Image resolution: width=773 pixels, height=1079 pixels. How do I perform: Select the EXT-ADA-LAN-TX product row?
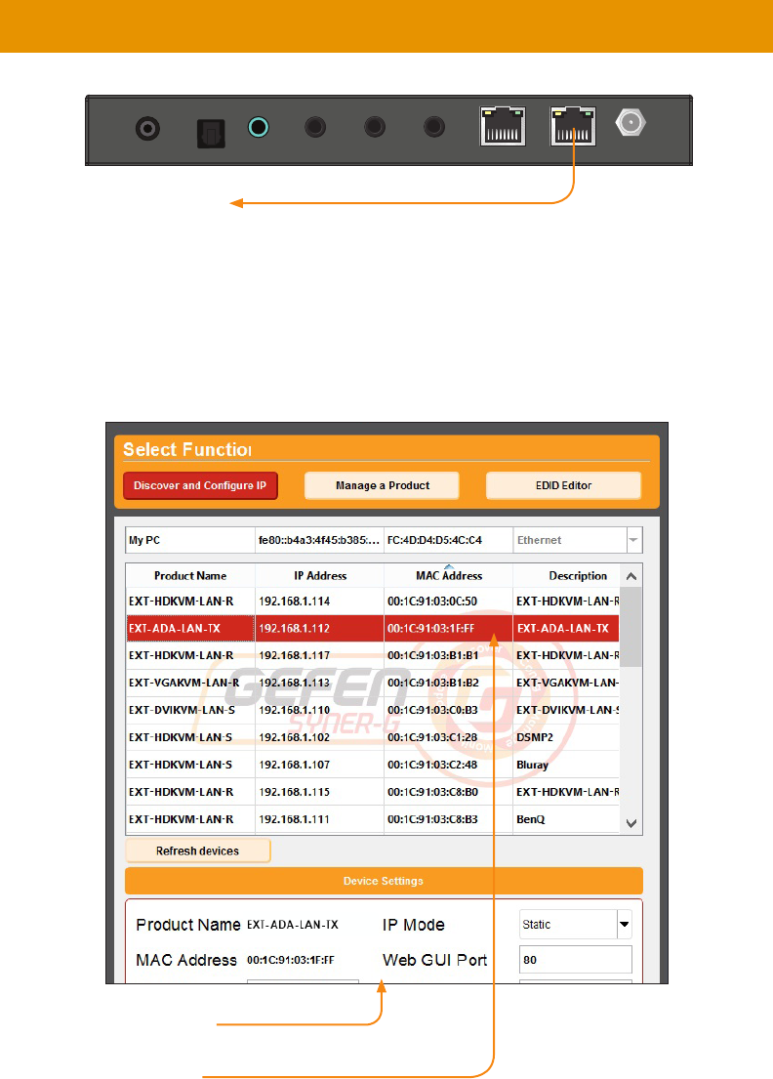coord(373,628)
